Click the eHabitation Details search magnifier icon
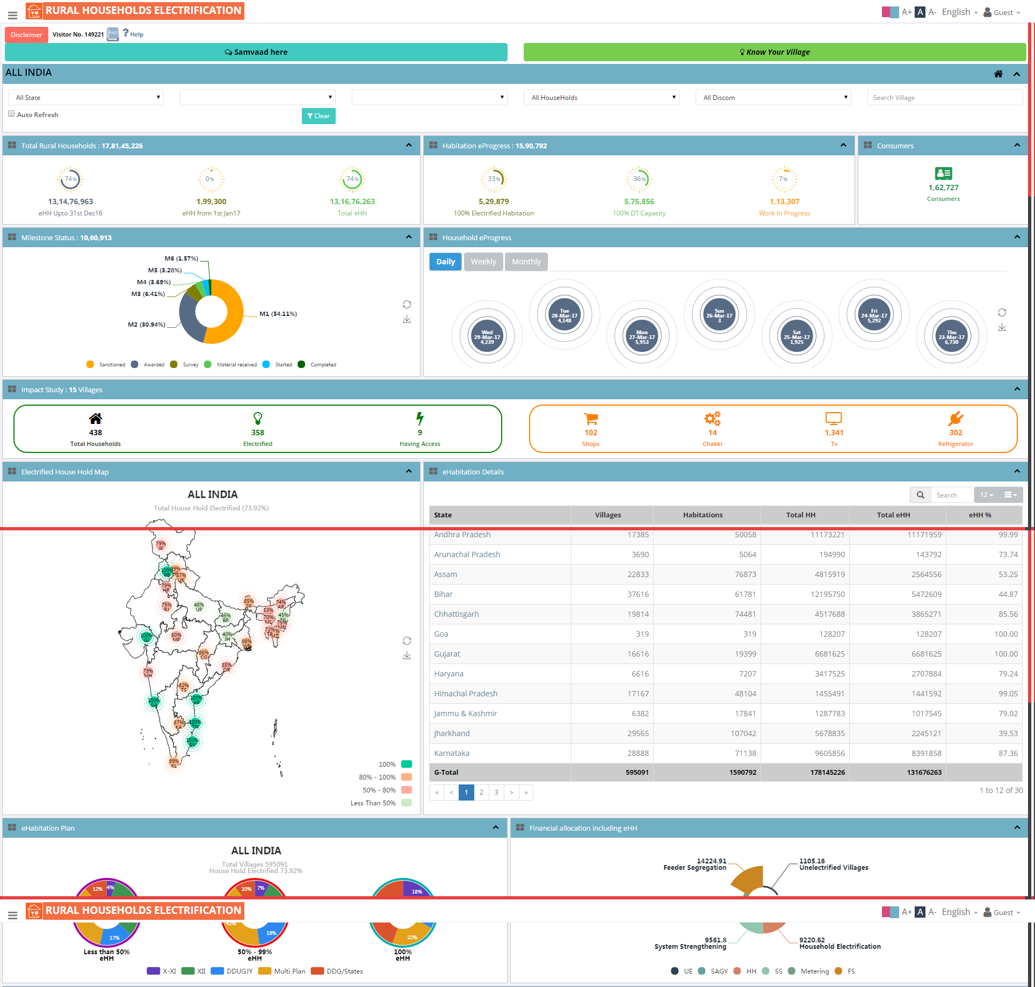The width and height of the screenshot is (1035, 987). (x=921, y=495)
